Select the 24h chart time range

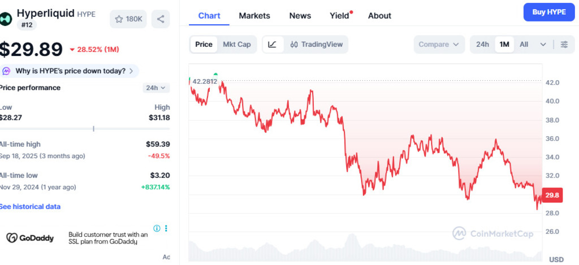pyautogui.click(x=482, y=45)
